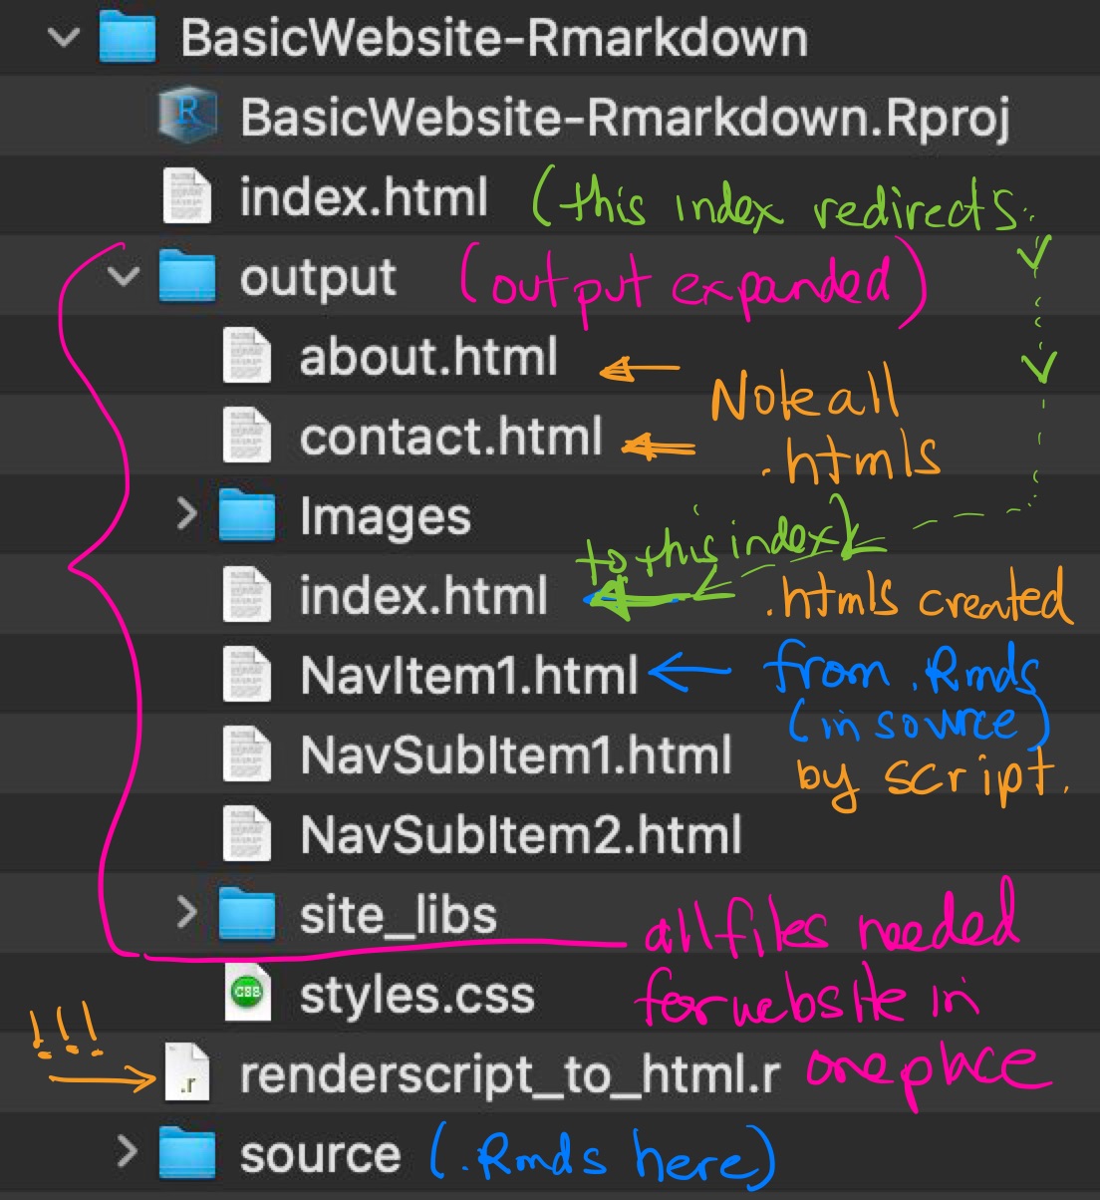This screenshot has width=1100, height=1200.
Task: Click the NavSubItem1.html file icon
Action: [x=247, y=754]
